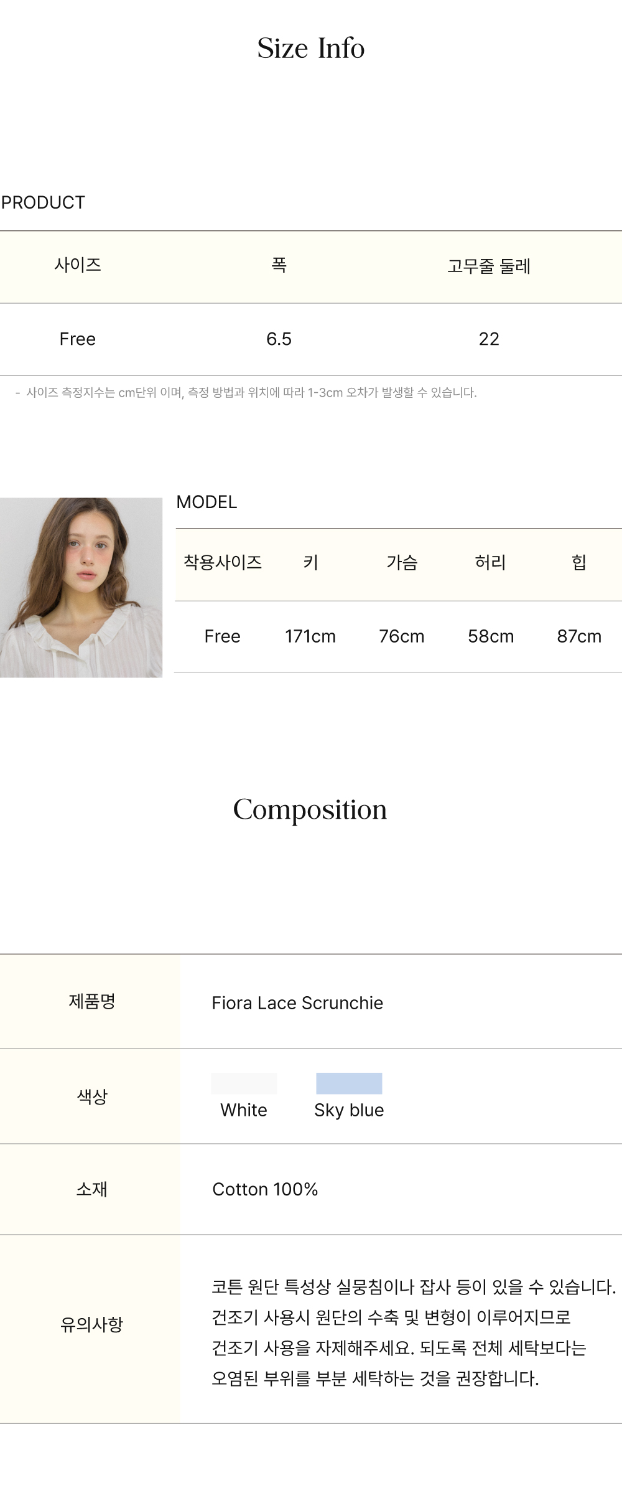Click the 유의사항 row label
The width and height of the screenshot is (622, 1503).
[91, 1324]
